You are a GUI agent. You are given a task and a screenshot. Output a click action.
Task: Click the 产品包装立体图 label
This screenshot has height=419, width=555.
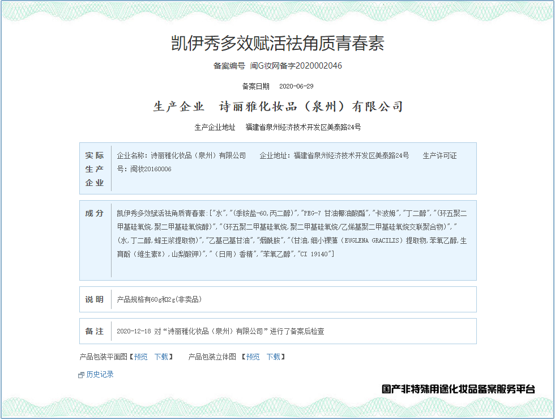[212, 357]
